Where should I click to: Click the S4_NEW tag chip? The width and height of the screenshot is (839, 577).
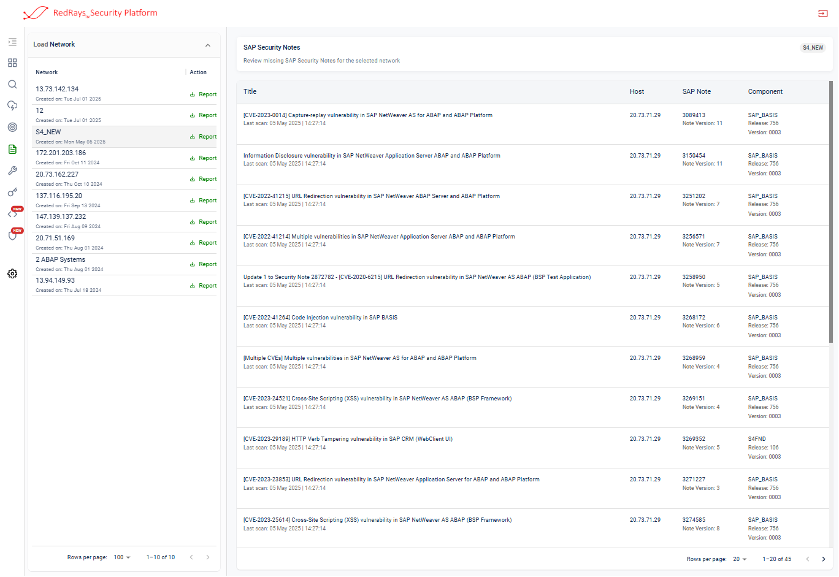(x=813, y=48)
